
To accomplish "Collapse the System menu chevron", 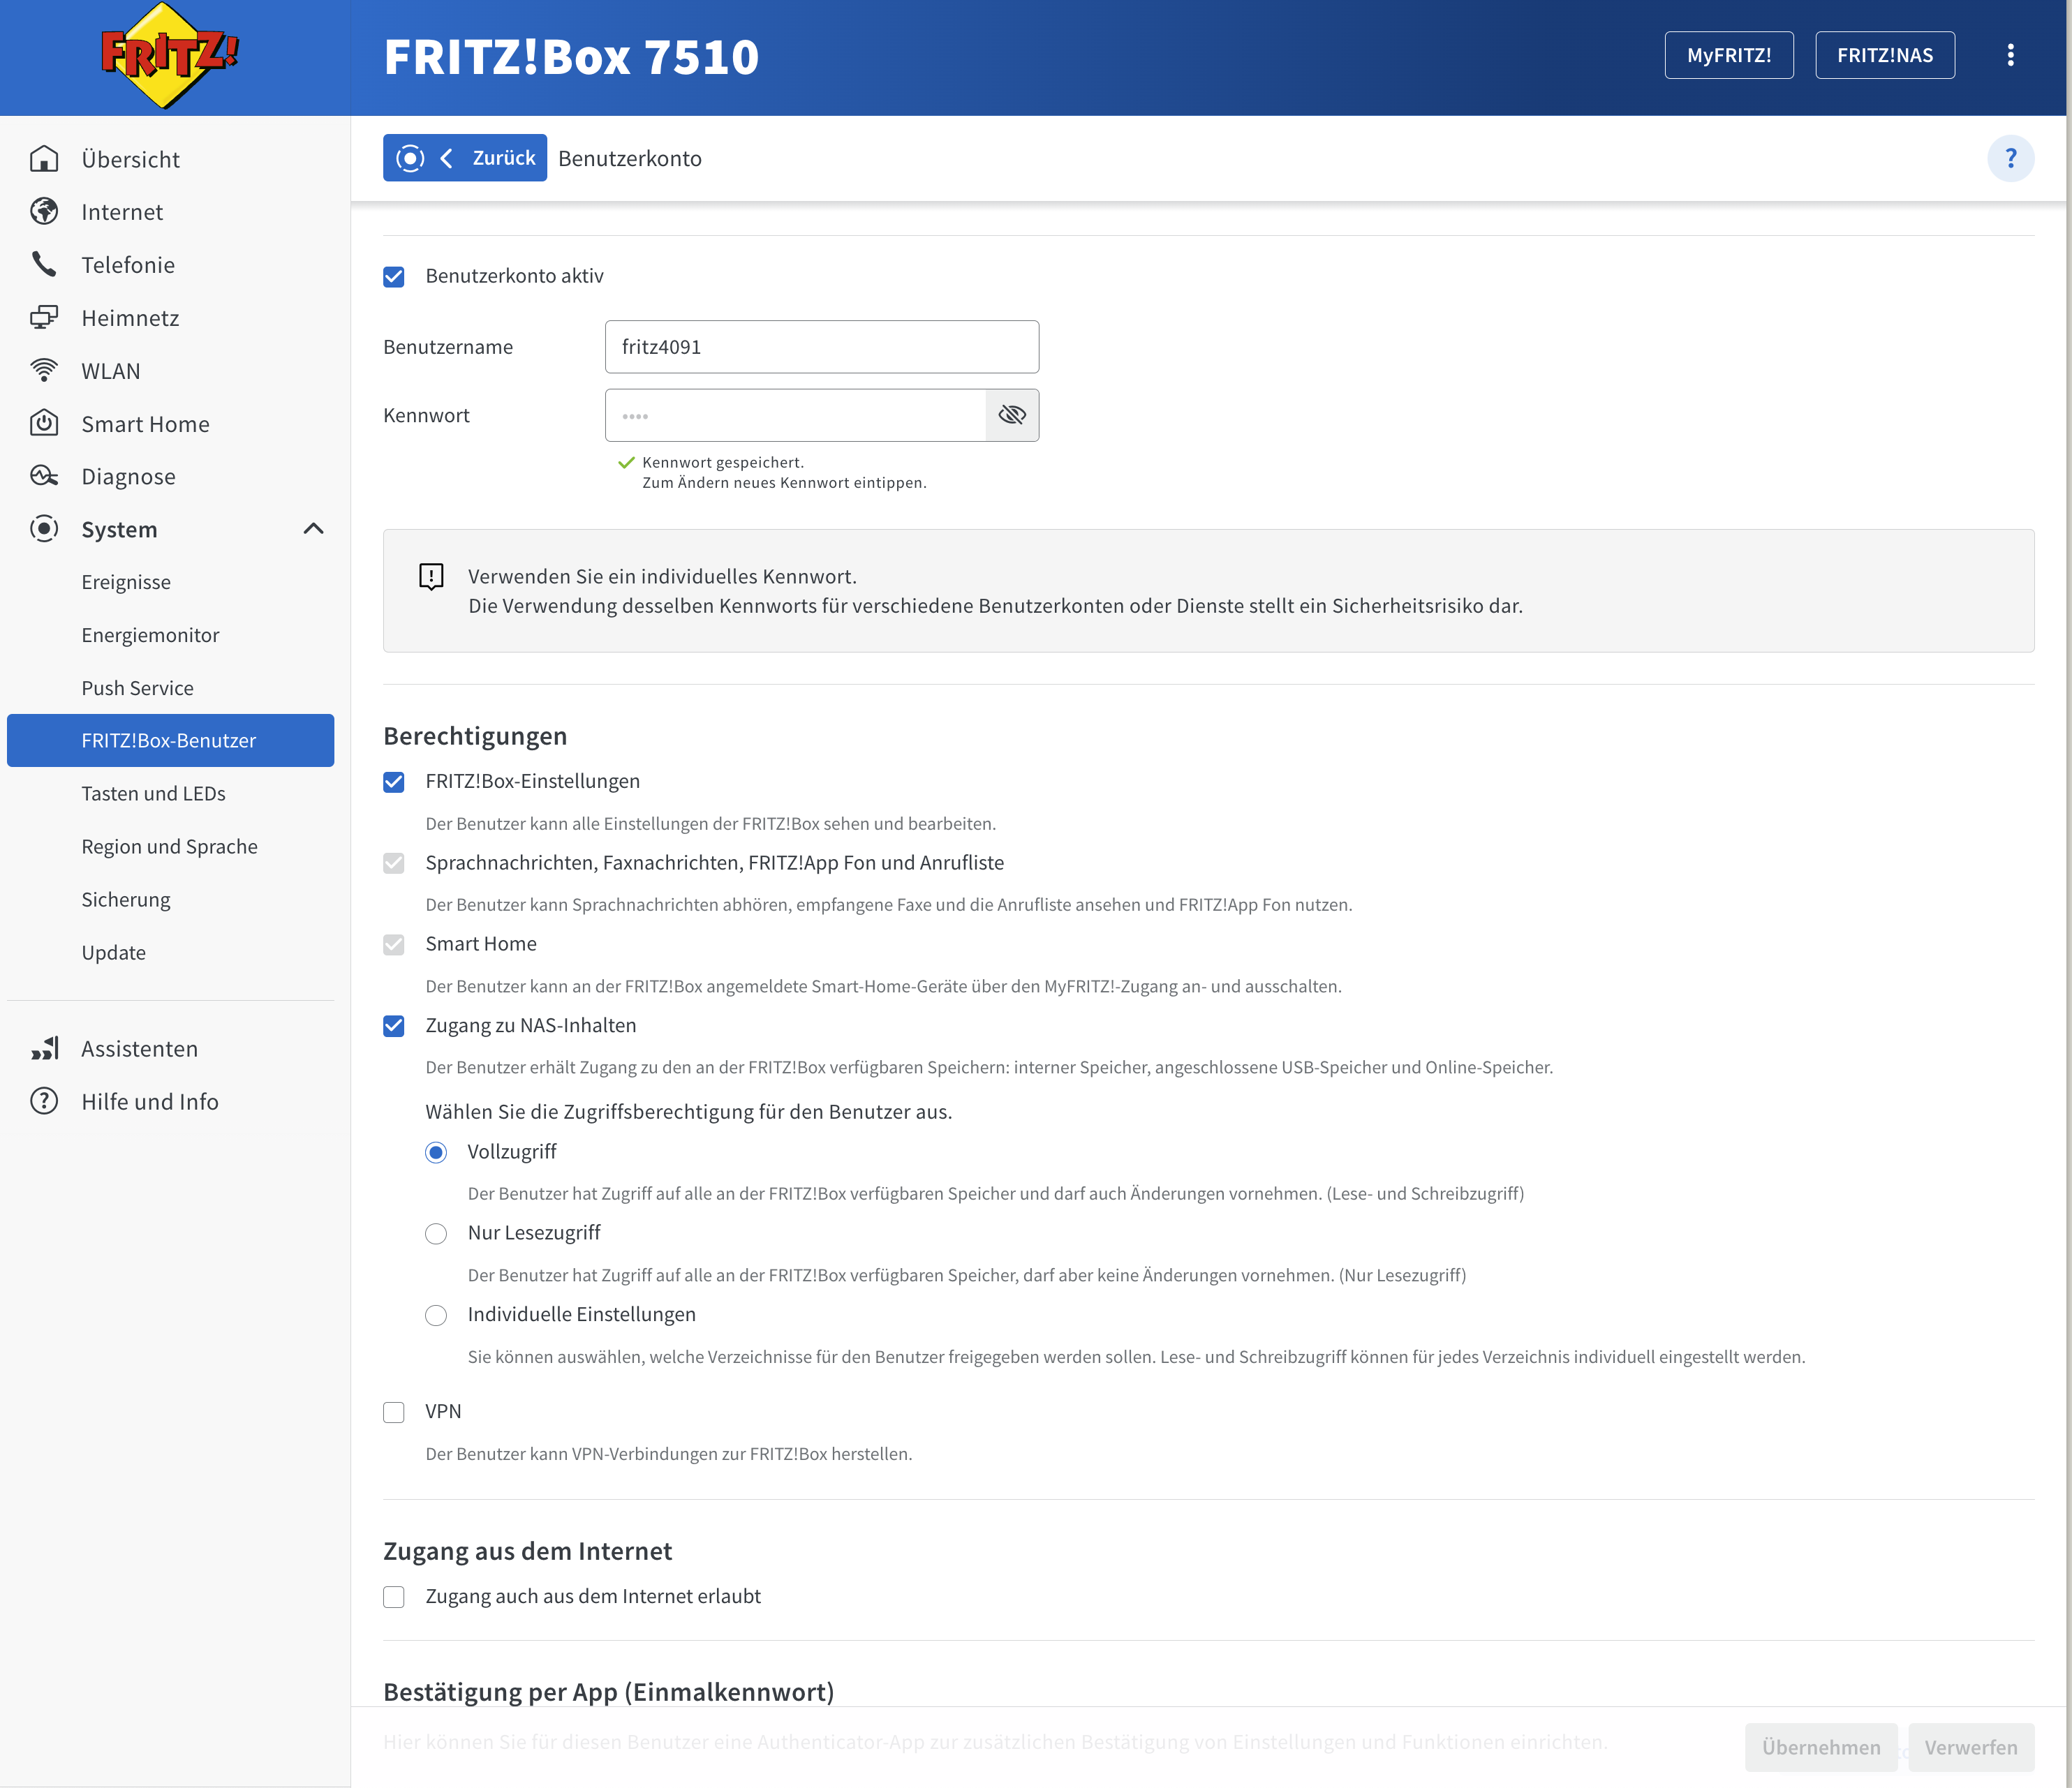I will click(313, 529).
